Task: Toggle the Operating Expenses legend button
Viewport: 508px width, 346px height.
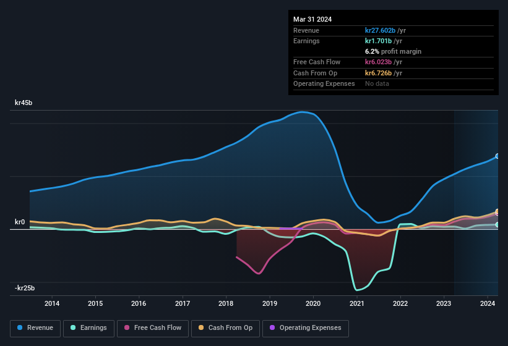Action: [305, 328]
